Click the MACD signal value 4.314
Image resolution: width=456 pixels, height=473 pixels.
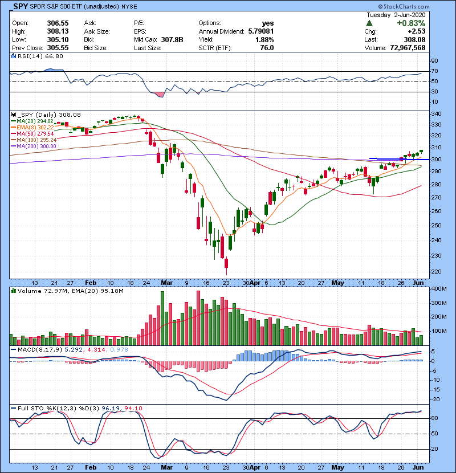(96, 350)
